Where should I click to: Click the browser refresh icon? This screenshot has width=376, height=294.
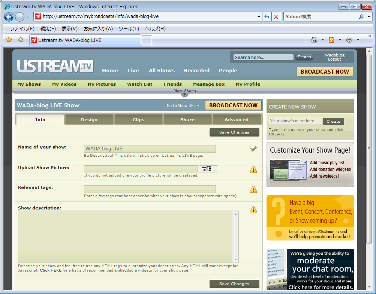tap(267, 17)
